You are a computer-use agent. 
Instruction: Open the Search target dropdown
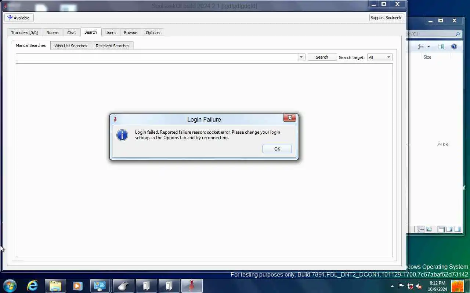pyautogui.click(x=380, y=57)
